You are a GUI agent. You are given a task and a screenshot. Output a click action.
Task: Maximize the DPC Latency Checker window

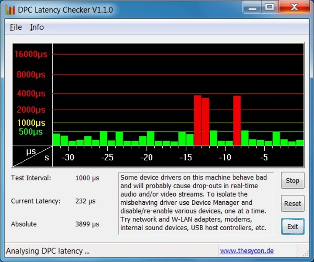270,7
